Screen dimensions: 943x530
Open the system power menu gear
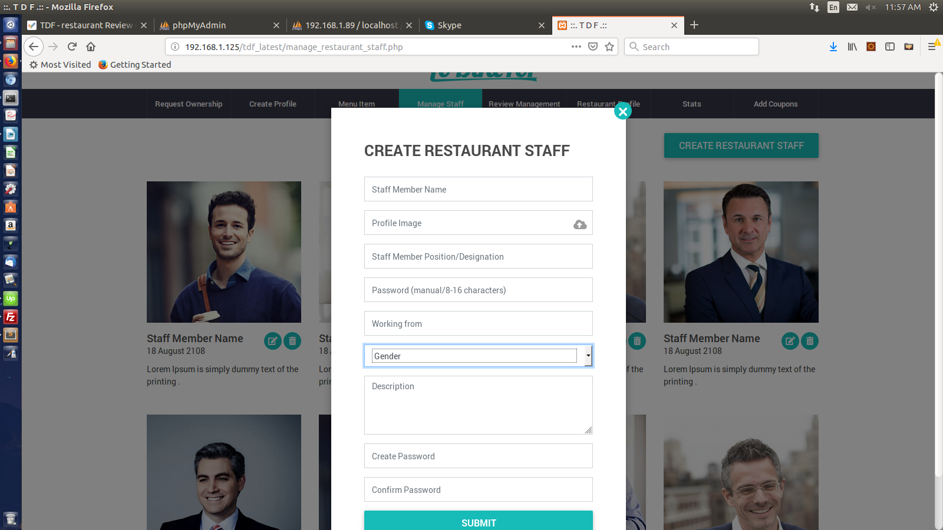pyautogui.click(x=934, y=7)
